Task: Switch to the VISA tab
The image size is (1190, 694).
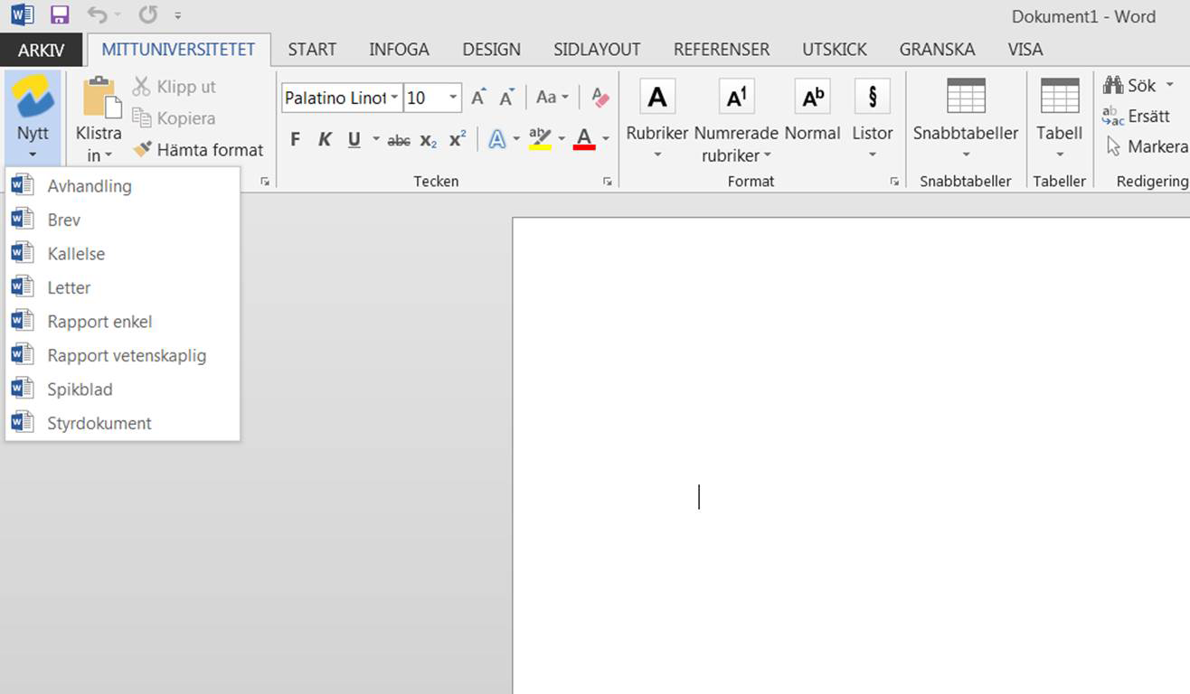Action: (1025, 50)
